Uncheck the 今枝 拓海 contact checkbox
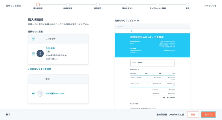The height and width of the screenshot is (120, 222). tap(33, 54)
